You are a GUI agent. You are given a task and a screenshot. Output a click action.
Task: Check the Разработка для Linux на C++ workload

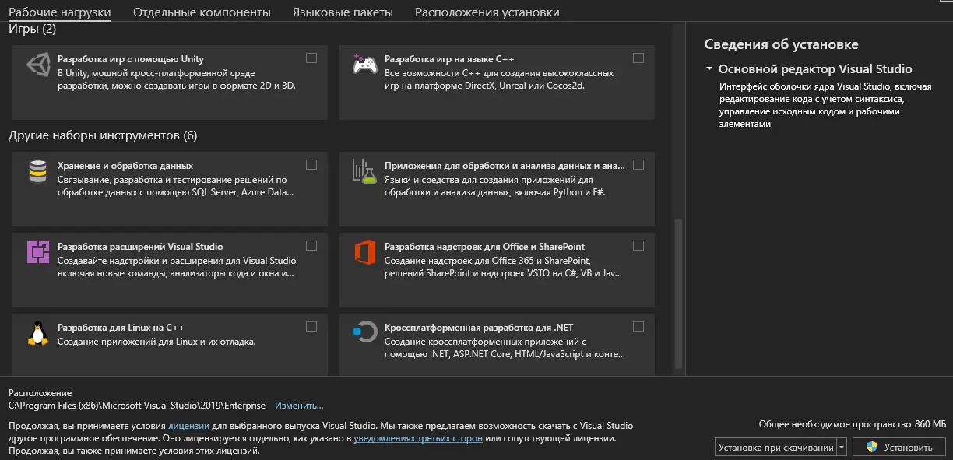pos(311,325)
